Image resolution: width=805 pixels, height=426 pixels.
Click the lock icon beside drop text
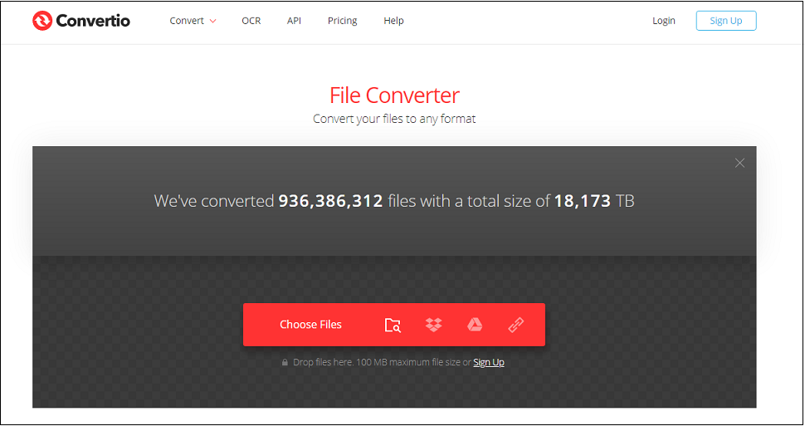[x=285, y=362]
